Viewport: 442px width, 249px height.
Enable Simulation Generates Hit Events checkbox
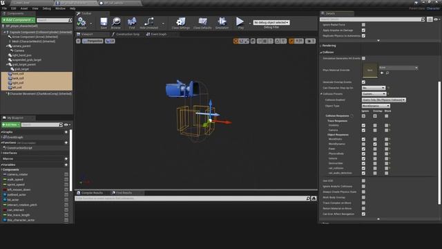363,58
